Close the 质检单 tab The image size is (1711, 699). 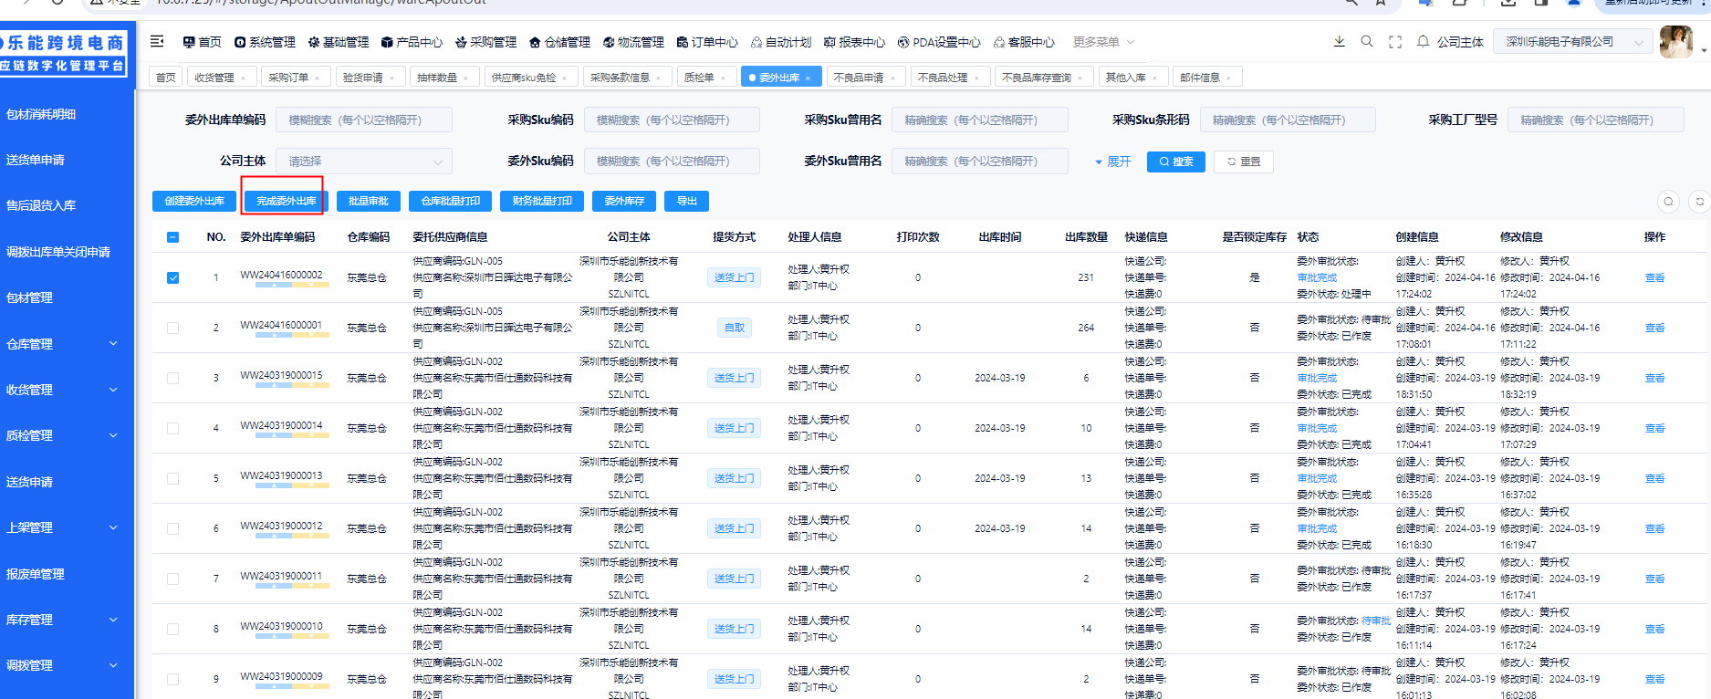pos(723,78)
